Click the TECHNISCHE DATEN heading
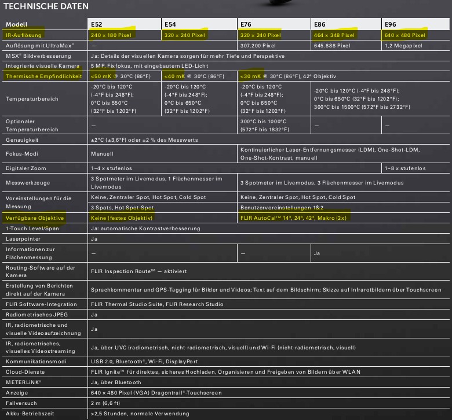Viewport: 452px width, 420px height. coord(46,6)
